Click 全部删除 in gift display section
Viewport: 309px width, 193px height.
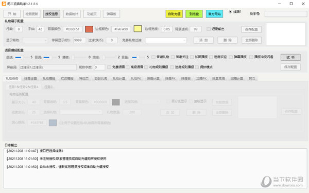coord(251,40)
